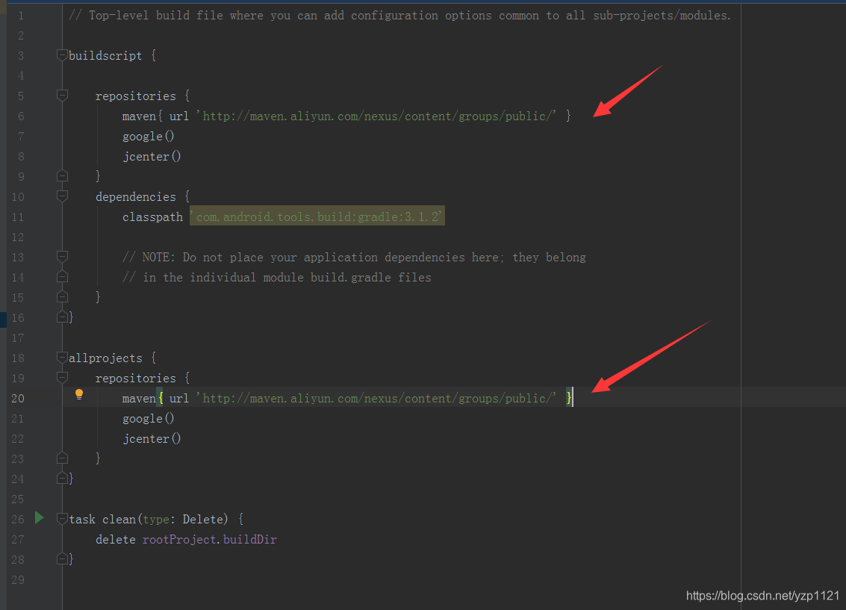The height and width of the screenshot is (610, 846).
Task: Click 'dependencies' on line 10
Action: click(135, 197)
